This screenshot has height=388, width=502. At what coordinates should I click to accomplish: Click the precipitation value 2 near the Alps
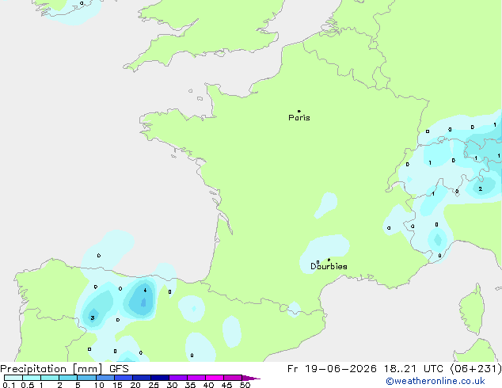[x=481, y=189]
